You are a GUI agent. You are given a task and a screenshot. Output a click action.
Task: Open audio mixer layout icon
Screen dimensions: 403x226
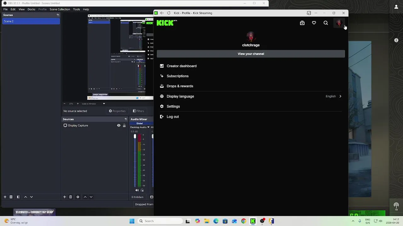click(x=151, y=197)
